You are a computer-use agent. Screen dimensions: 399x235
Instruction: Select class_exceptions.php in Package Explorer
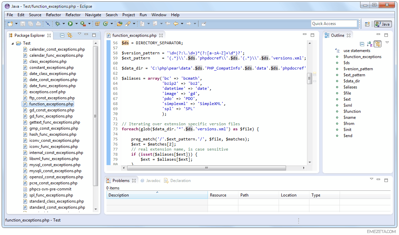[x=48, y=61]
